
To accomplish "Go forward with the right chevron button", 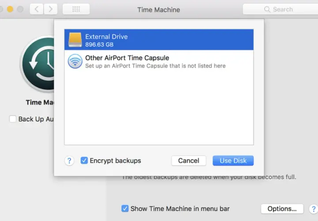I will point(50,9).
